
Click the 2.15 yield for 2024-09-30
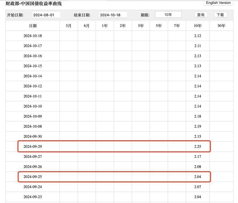(198, 136)
